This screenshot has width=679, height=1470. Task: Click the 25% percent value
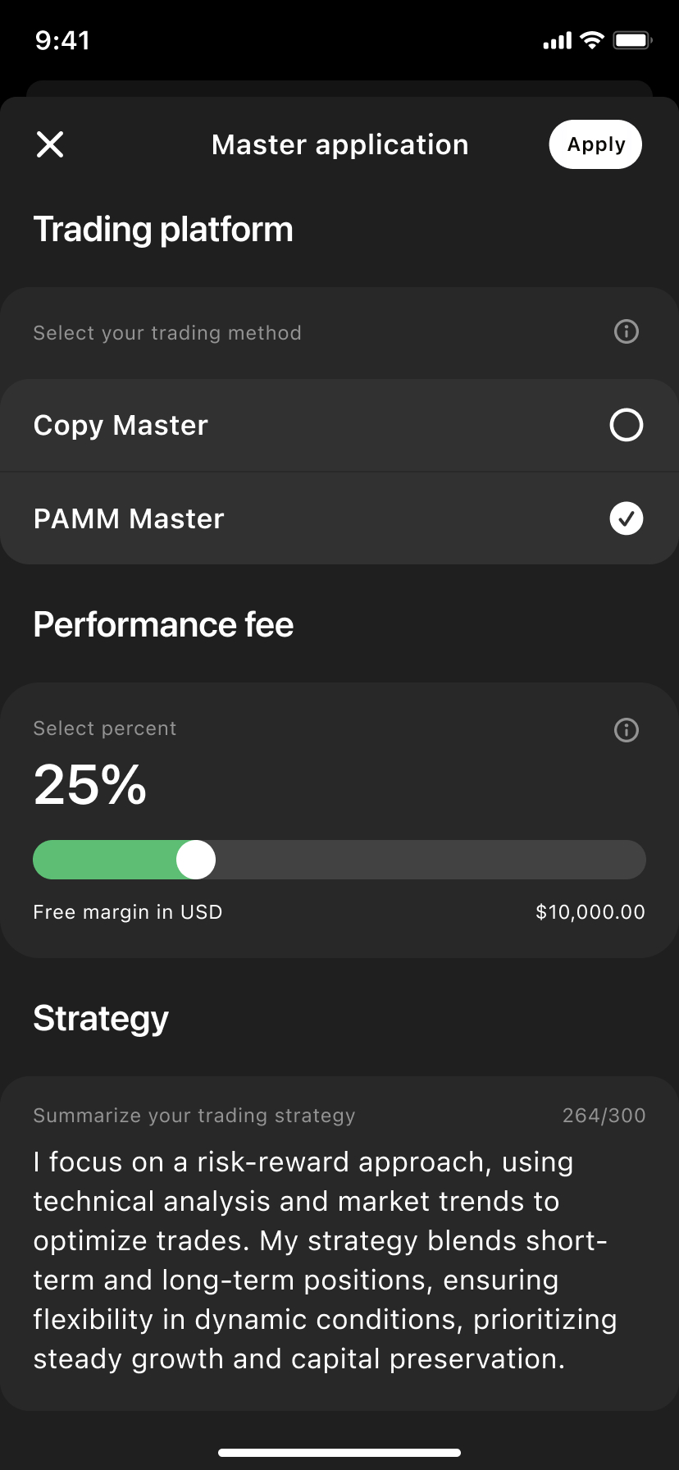[x=90, y=785]
